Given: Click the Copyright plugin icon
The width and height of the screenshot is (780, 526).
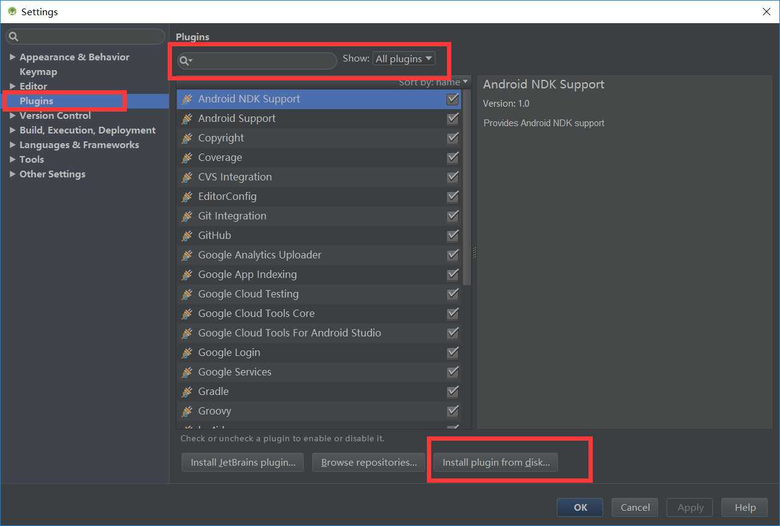Looking at the screenshot, I should [187, 138].
